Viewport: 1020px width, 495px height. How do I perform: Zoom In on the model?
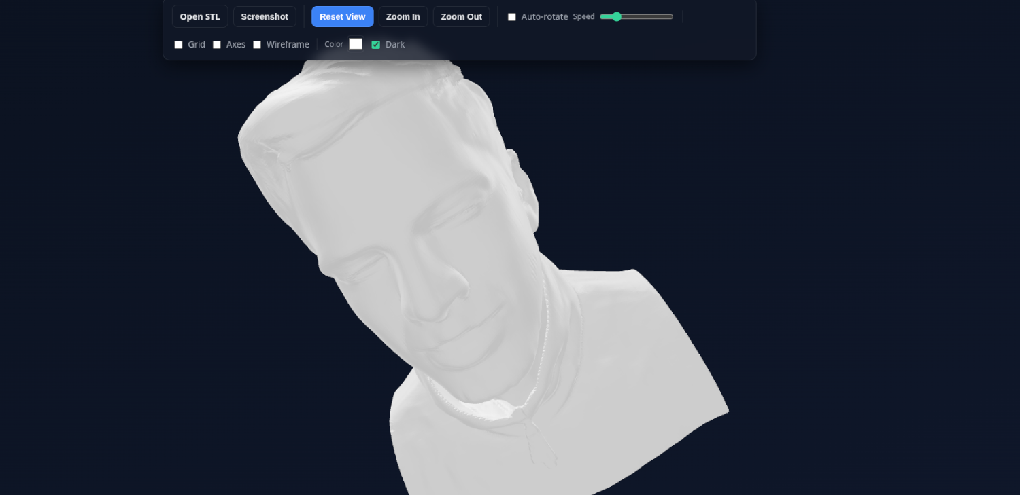point(403,16)
